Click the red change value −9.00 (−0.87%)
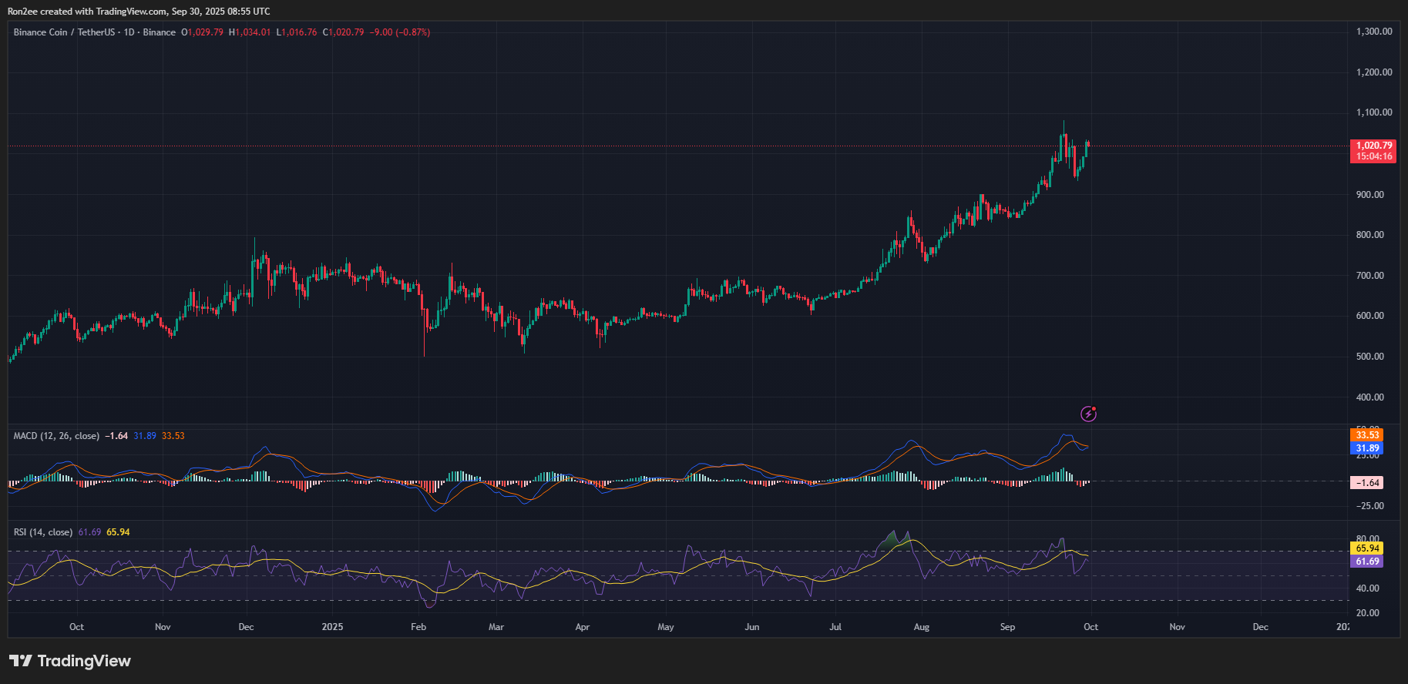1408x684 pixels. (x=400, y=32)
